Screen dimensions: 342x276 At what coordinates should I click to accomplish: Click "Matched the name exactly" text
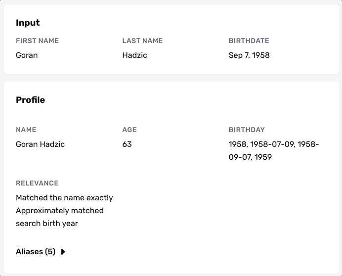point(64,198)
